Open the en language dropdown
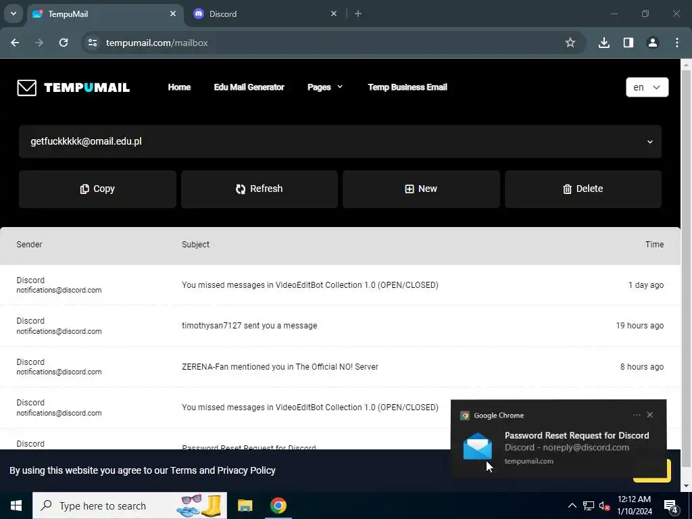Viewport: 692px width, 519px height. click(647, 87)
